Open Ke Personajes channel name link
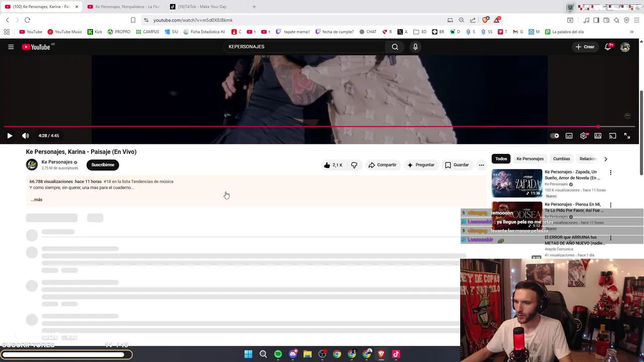Image resolution: width=644 pixels, height=362 pixels. coord(57,162)
